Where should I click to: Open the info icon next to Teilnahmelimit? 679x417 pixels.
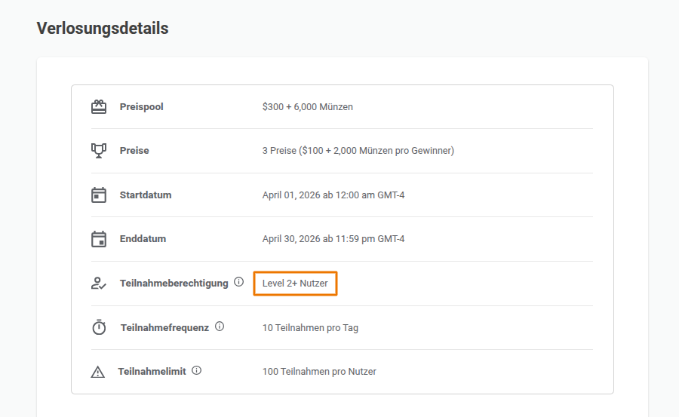pyautogui.click(x=197, y=370)
